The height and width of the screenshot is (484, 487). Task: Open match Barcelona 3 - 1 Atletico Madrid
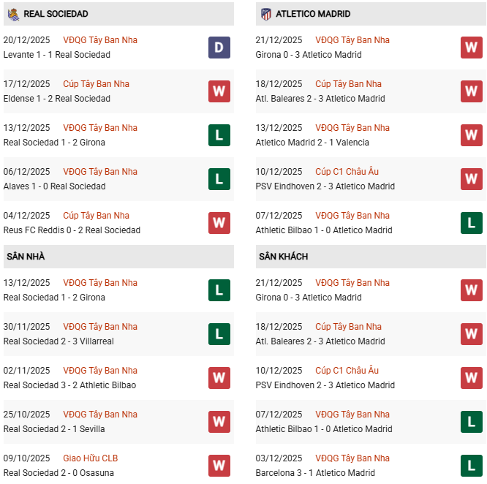click(315, 473)
